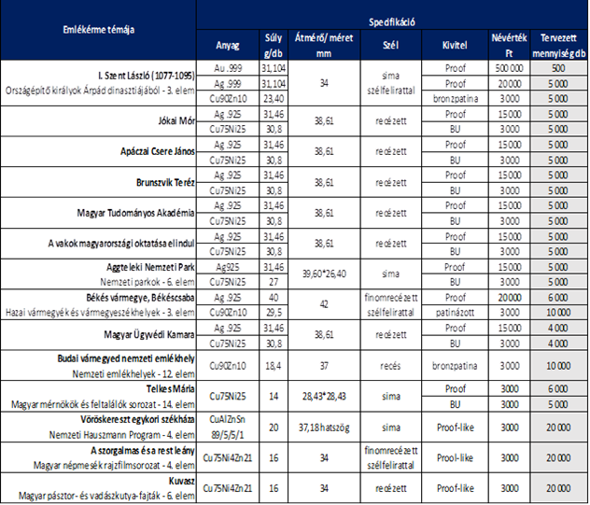Click the 'CuAlZnSn 89/5/5/1' material cell
The width and height of the screenshot is (590, 505).
point(228,428)
